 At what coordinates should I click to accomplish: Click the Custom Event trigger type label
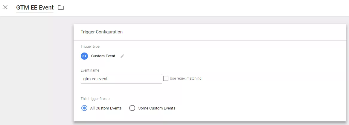103,56
